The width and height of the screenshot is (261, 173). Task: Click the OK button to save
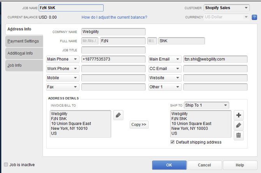point(169,165)
